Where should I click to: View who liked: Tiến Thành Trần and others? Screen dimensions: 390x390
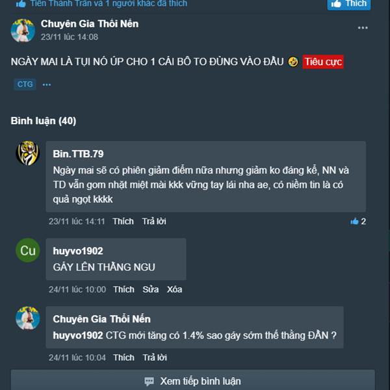[109, 3]
